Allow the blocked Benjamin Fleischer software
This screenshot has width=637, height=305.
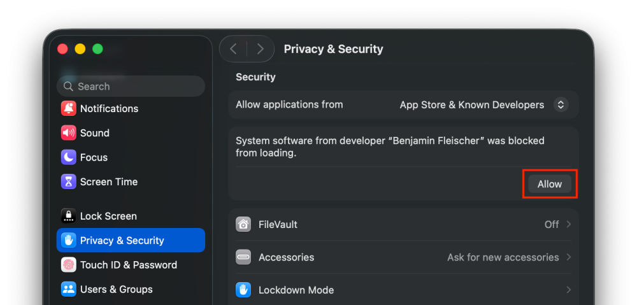pyautogui.click(x=549, y=184)
